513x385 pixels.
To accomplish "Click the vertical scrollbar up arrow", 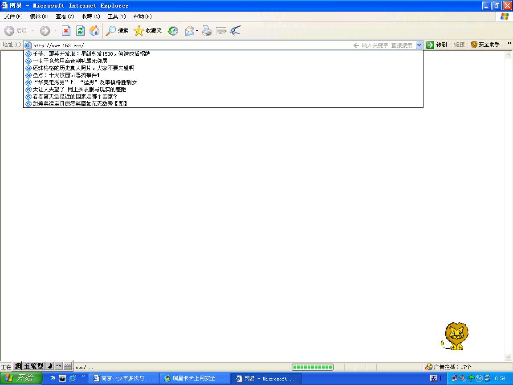I will [509, 54].
